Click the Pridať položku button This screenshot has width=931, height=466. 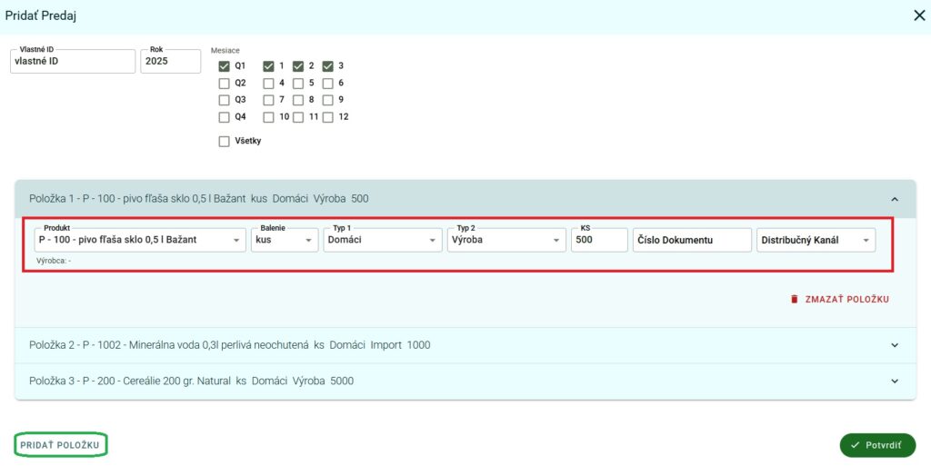pyautogui.click(x=61, y=445)
